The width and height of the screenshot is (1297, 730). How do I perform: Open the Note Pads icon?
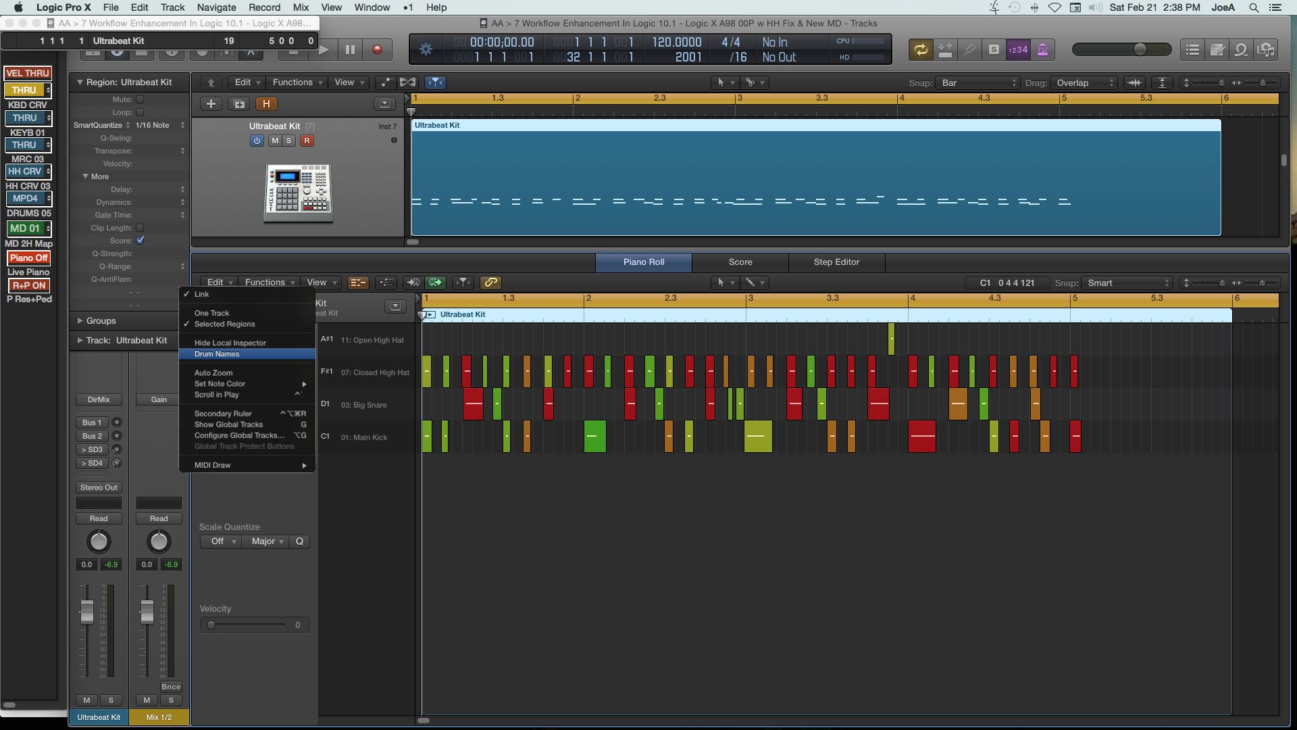click(1217, 49)
